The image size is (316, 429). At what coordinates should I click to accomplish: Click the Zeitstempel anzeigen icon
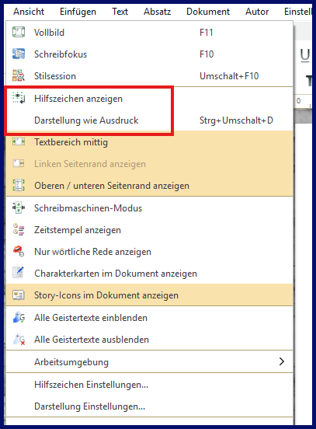tap(19, 229)
